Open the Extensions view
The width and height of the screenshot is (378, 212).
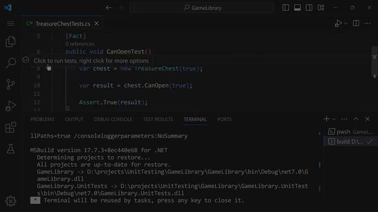point(11,127)
